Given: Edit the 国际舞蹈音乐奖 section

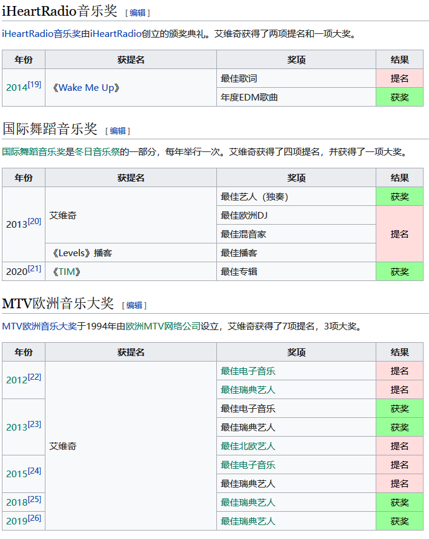Looking at the screenshot, I should click(x=118, y=131).
